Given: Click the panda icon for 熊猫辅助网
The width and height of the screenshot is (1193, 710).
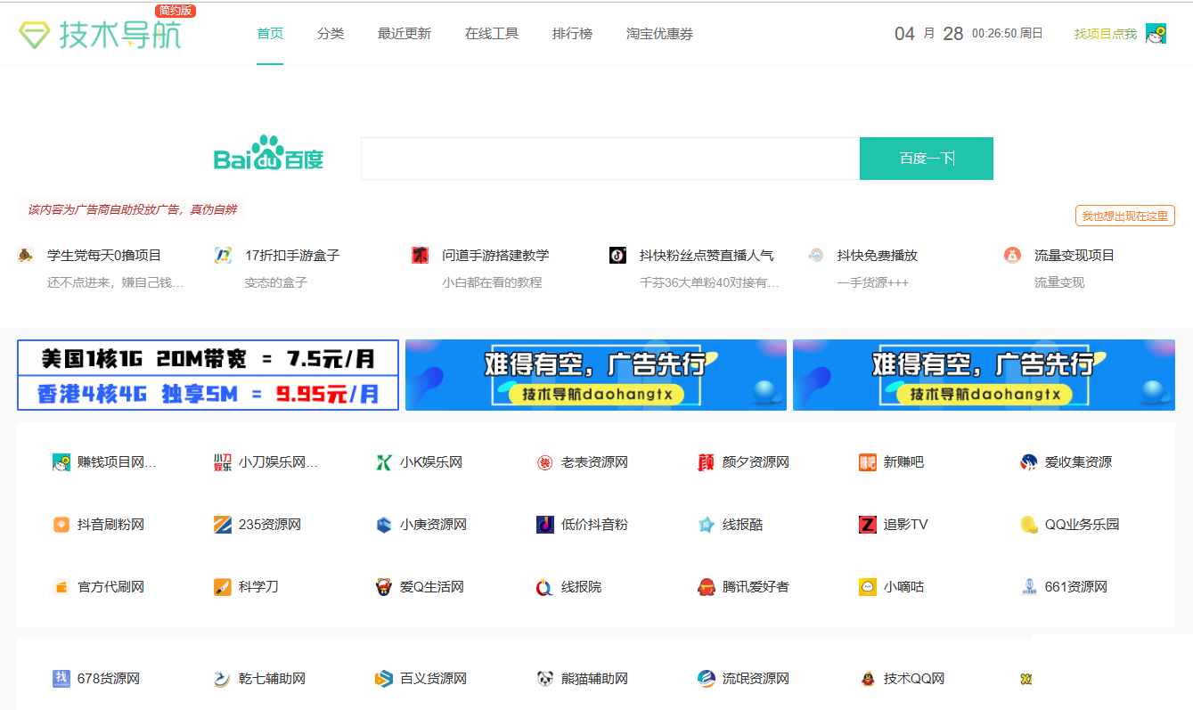Looking at the screenshot, I should pos(545,679).
